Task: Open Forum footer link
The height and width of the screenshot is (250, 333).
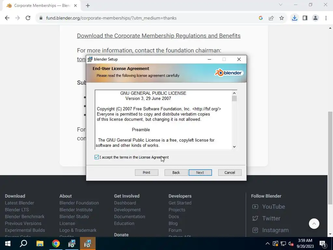Action: click(175, 230)
